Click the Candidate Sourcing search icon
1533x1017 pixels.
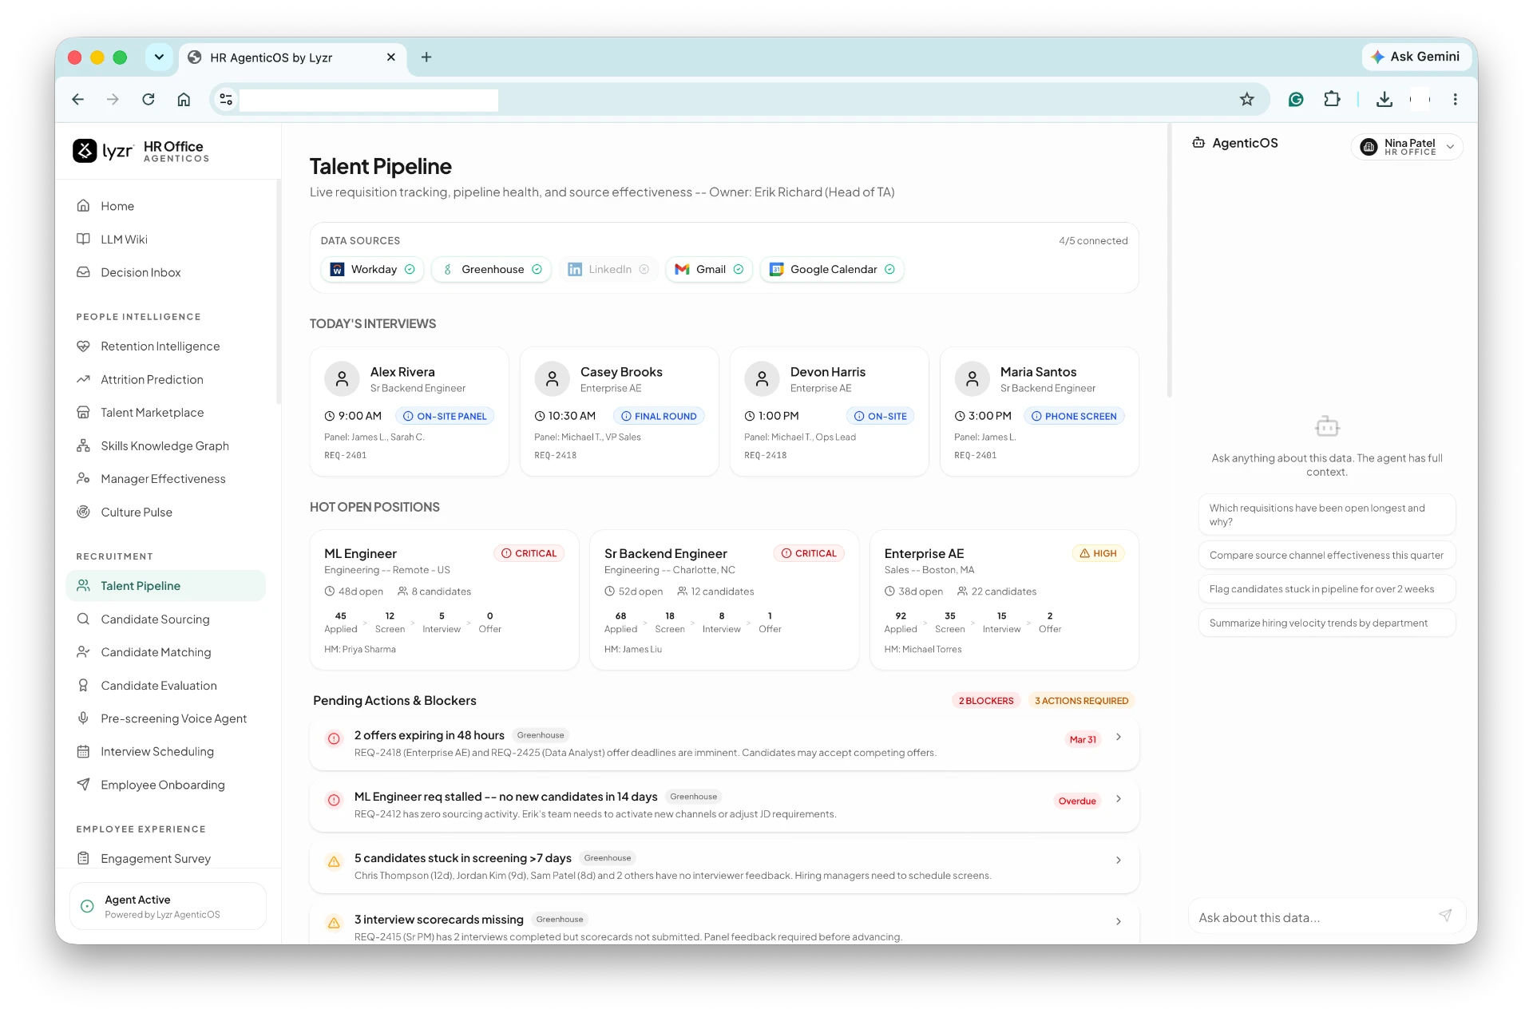(83, 619)
